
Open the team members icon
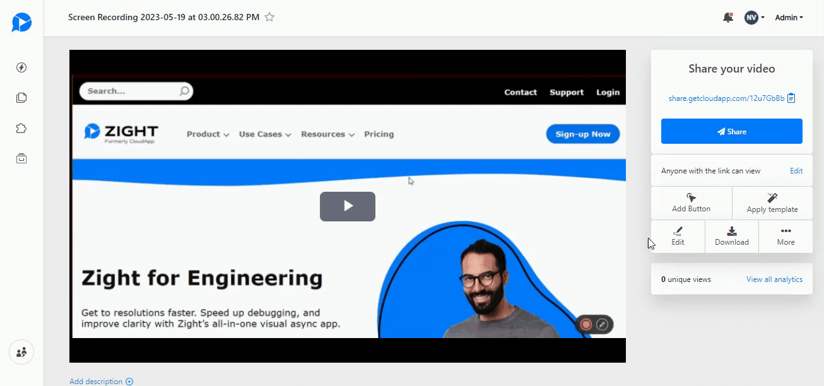click(21, 352)
